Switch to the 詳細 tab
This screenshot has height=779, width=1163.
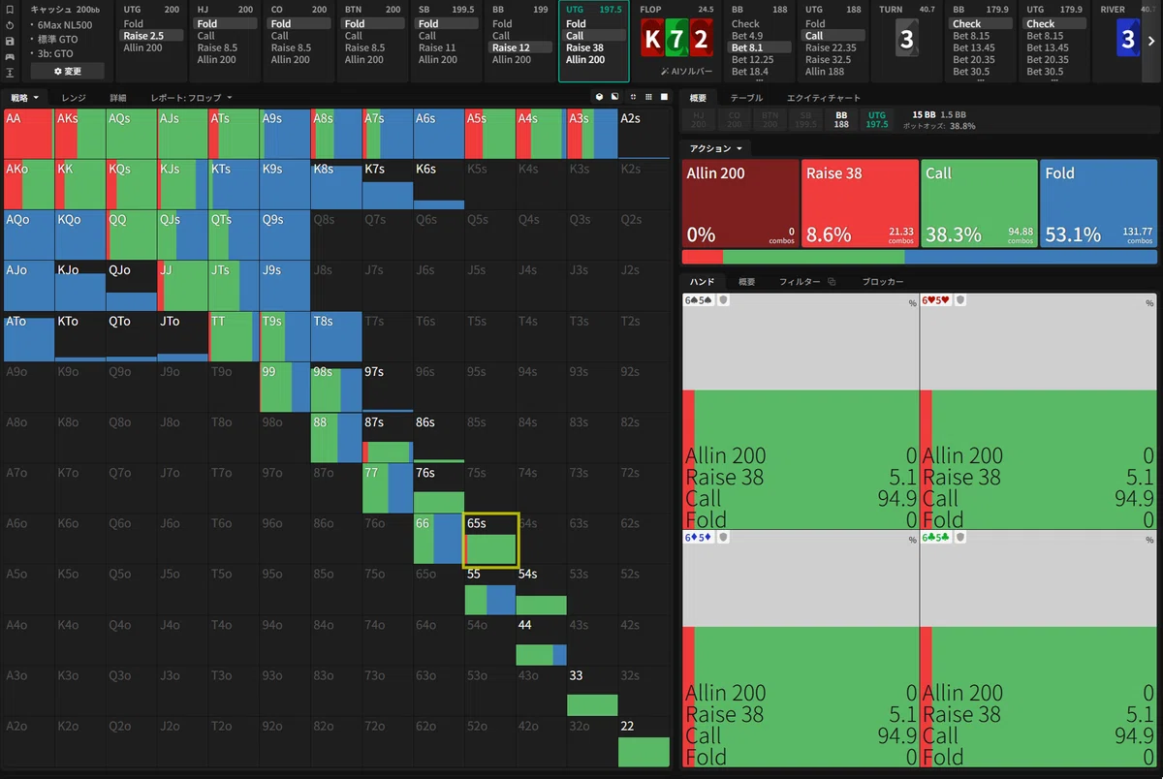[x=118, y=98]
